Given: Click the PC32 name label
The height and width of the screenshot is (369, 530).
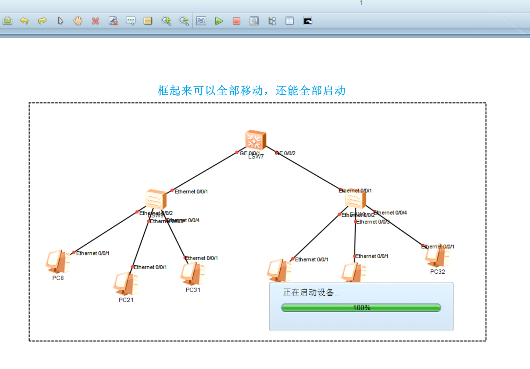Looking at the screenshot, I should point(438,272).
